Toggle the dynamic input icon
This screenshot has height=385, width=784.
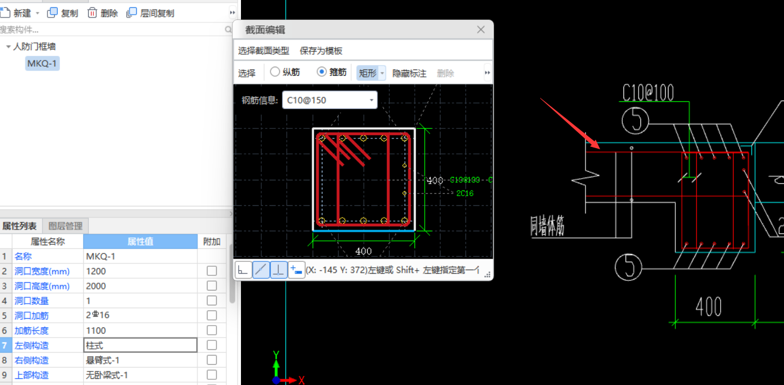[x=296, y=270]
